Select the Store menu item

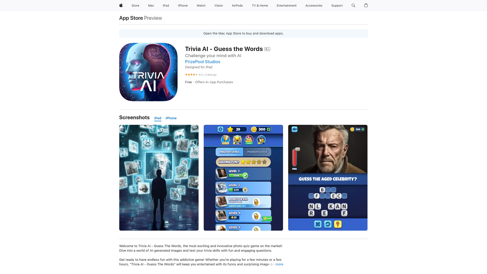tap(135, 5)
